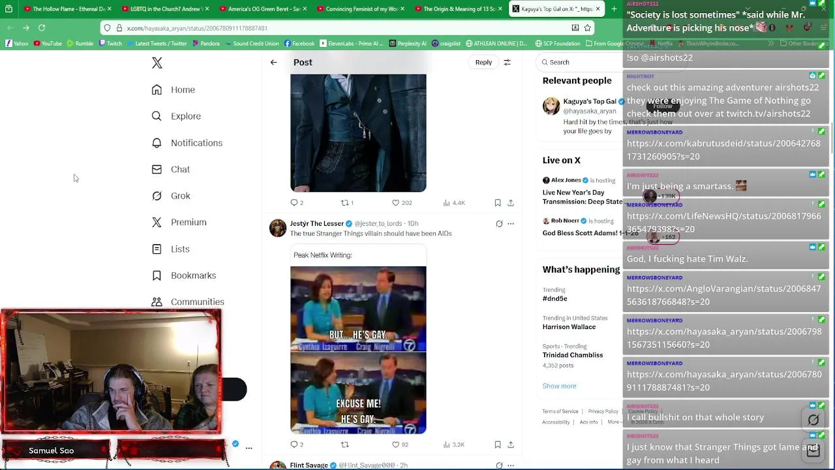Reload the page in browser toolbar
The image size is (835, 470).
42,27
